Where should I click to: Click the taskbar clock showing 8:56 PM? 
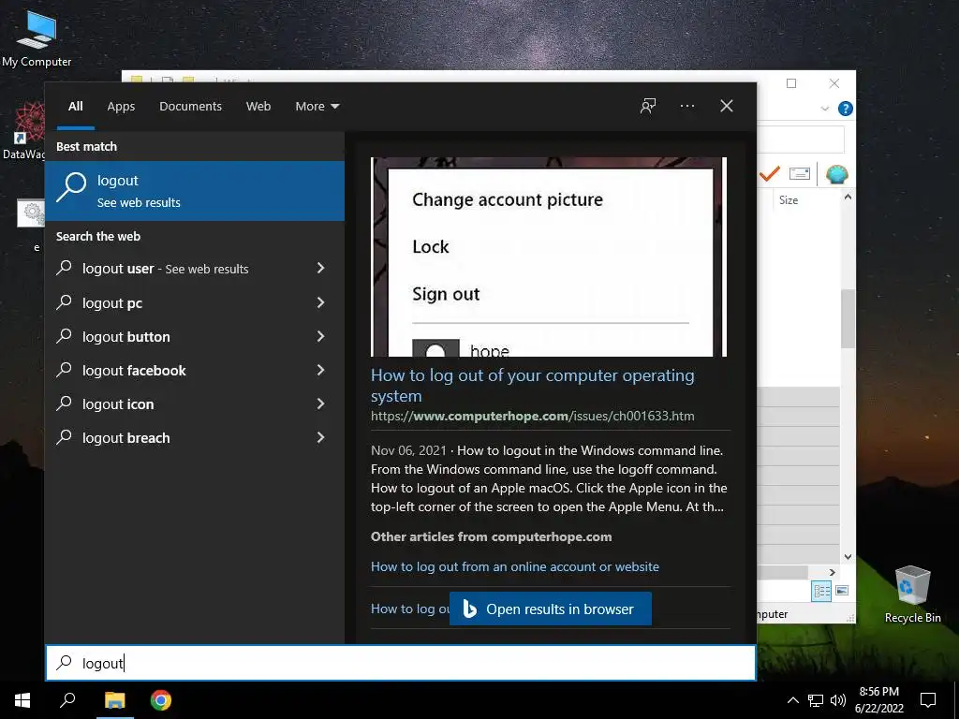click(x=878, y=700)
